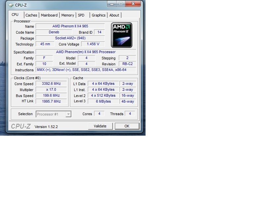Click the Ext. Family value '10'
Screen dimensions: 264x198
pos(44,64)
